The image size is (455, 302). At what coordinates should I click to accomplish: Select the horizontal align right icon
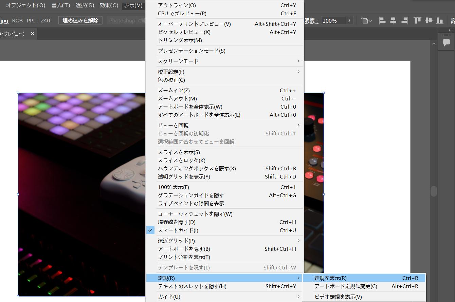tap(404, 20)
